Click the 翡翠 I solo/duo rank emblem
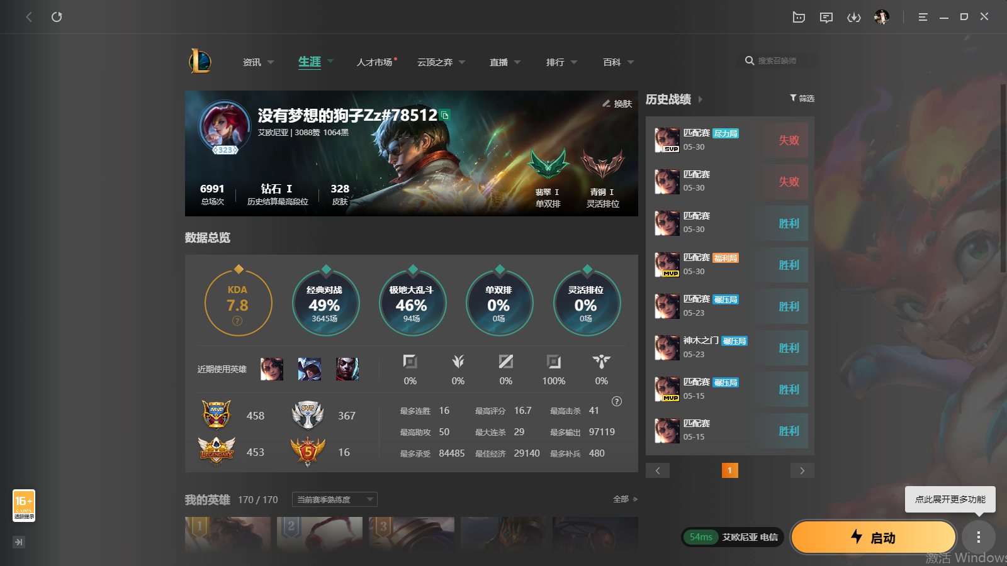This screenshot has width=1007, height=566. click(x=548, y=165)
